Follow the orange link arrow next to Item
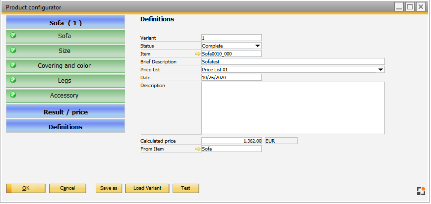 pos(198,54)
